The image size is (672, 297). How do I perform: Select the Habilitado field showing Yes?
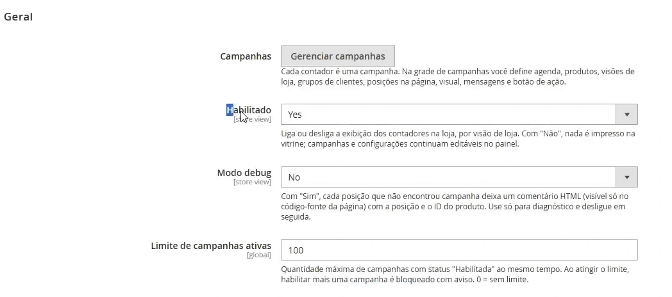[x=459, y=115]
